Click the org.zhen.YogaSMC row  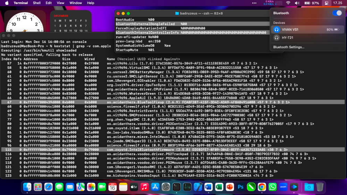[173, 119]
